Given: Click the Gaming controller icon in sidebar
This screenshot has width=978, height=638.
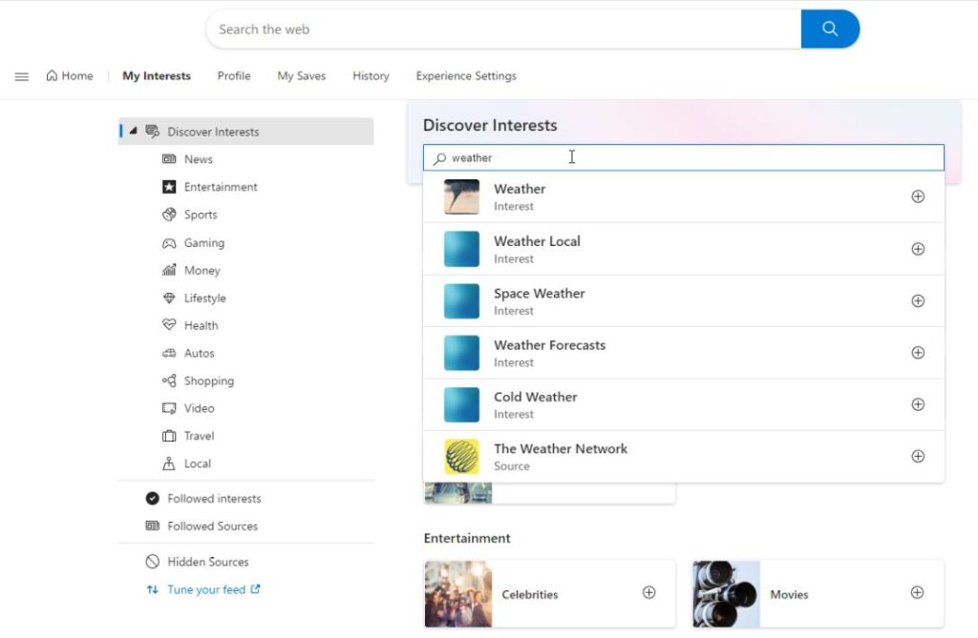Looking at the screenshot, I should click(x=169, y=243).
